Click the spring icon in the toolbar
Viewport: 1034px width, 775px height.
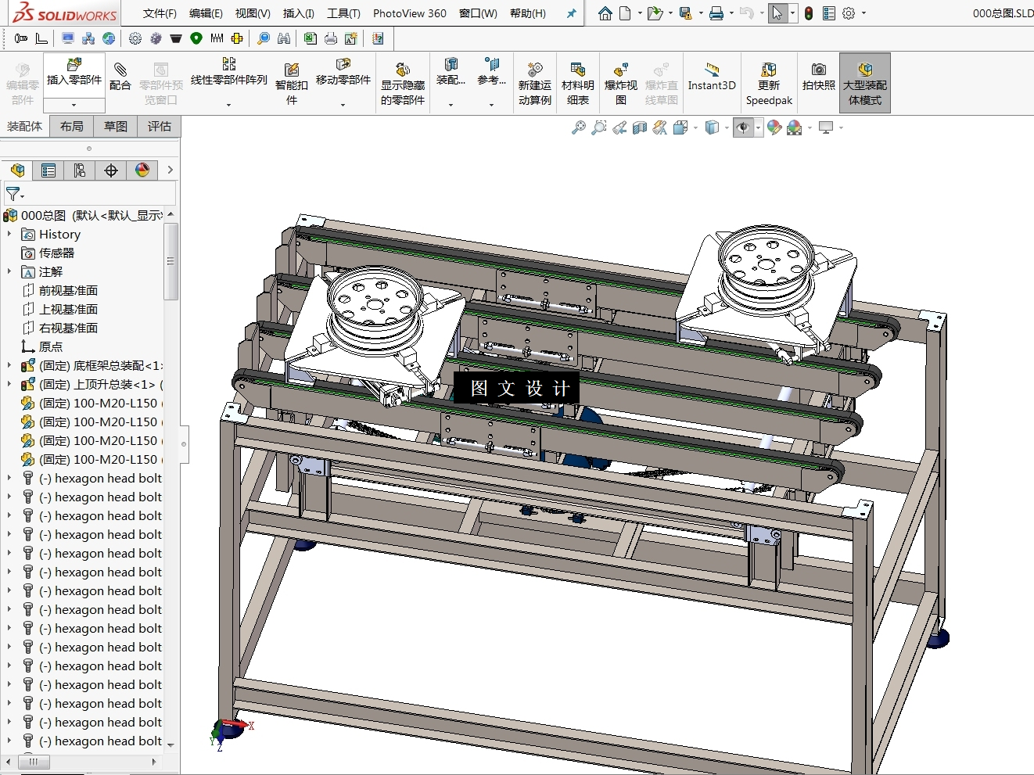click(x=217, y=38)
